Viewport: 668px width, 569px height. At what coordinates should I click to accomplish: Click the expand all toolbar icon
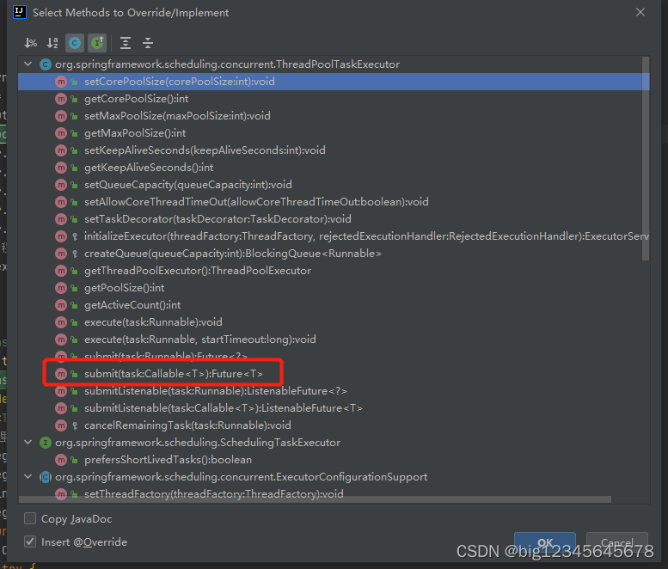coord(126,43)
